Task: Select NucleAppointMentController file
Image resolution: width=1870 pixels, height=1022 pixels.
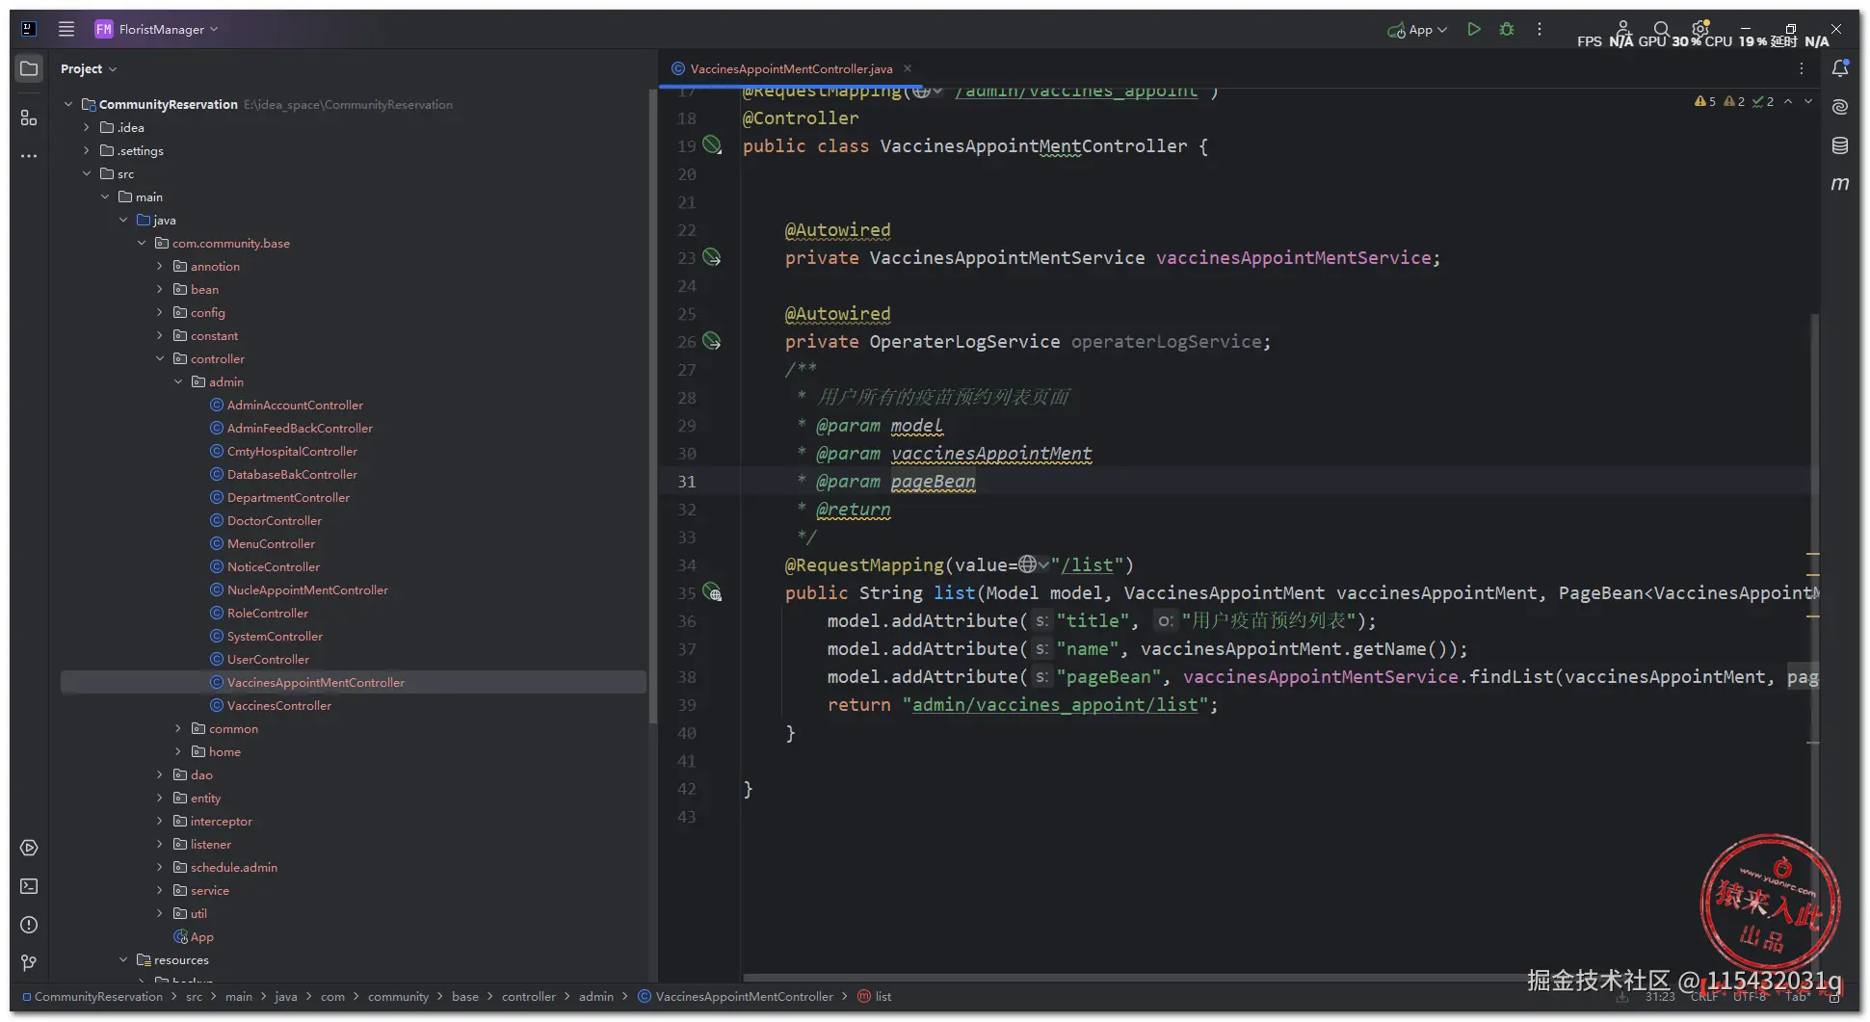Action: pos(307,590)
